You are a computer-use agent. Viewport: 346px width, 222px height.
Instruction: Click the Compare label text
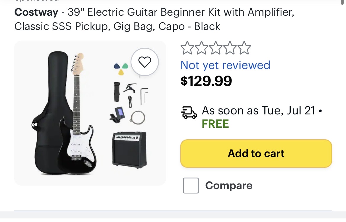pyautogui.click(x=228, y=186)
